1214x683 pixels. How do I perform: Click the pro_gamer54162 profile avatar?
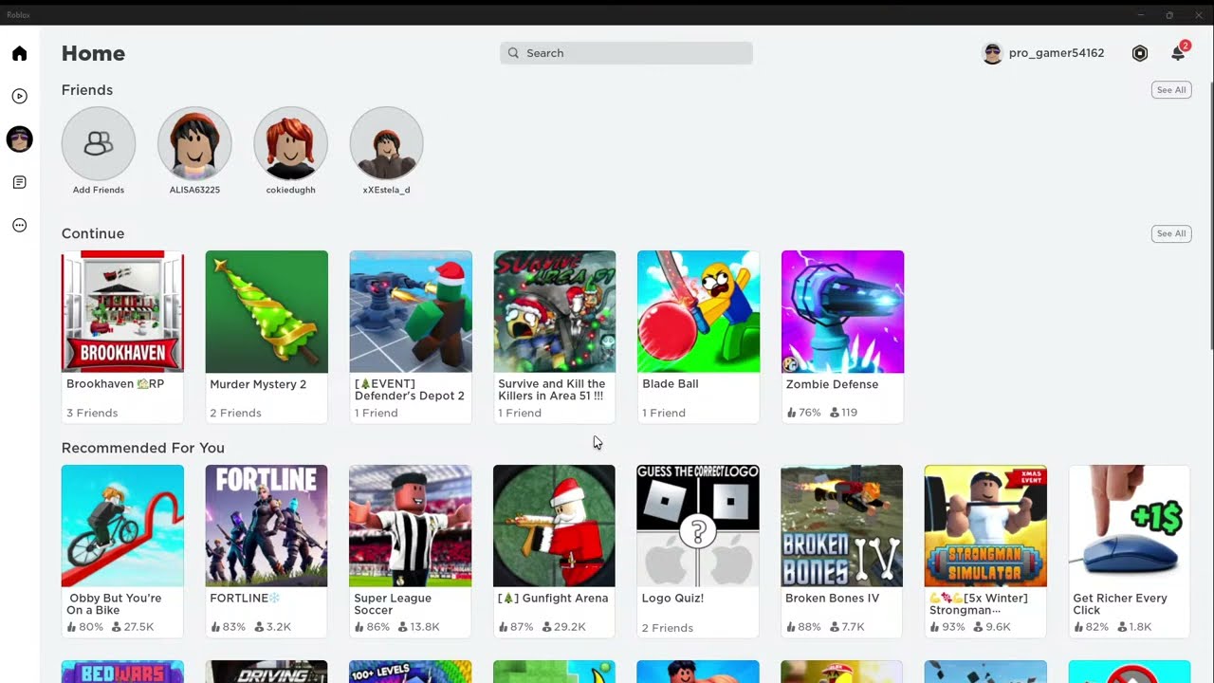(992, 53)
